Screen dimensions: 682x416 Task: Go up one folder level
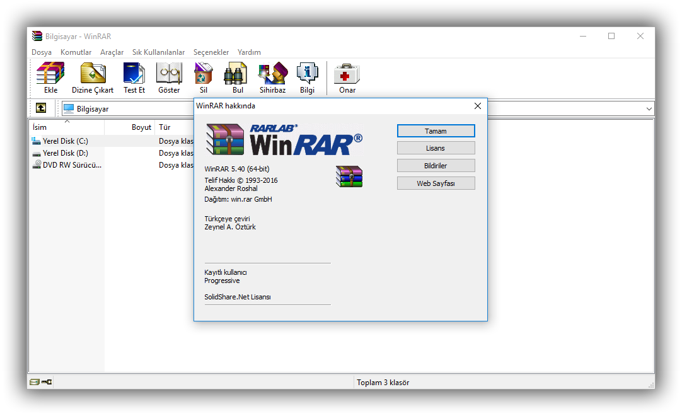pos(40,108)
